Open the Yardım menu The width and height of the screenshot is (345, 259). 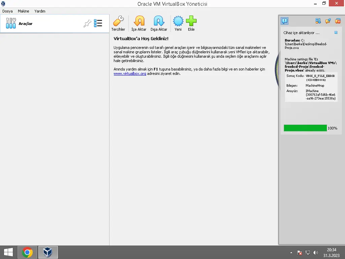point(40,11)
